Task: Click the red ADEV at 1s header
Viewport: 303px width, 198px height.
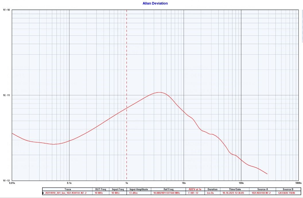Action: click(x=195, y=189)
